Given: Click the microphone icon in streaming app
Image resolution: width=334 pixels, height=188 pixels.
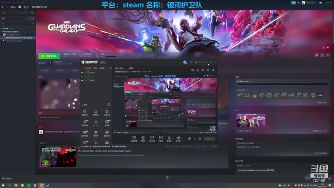Looking at the screenshot, I should pos(169,138).
